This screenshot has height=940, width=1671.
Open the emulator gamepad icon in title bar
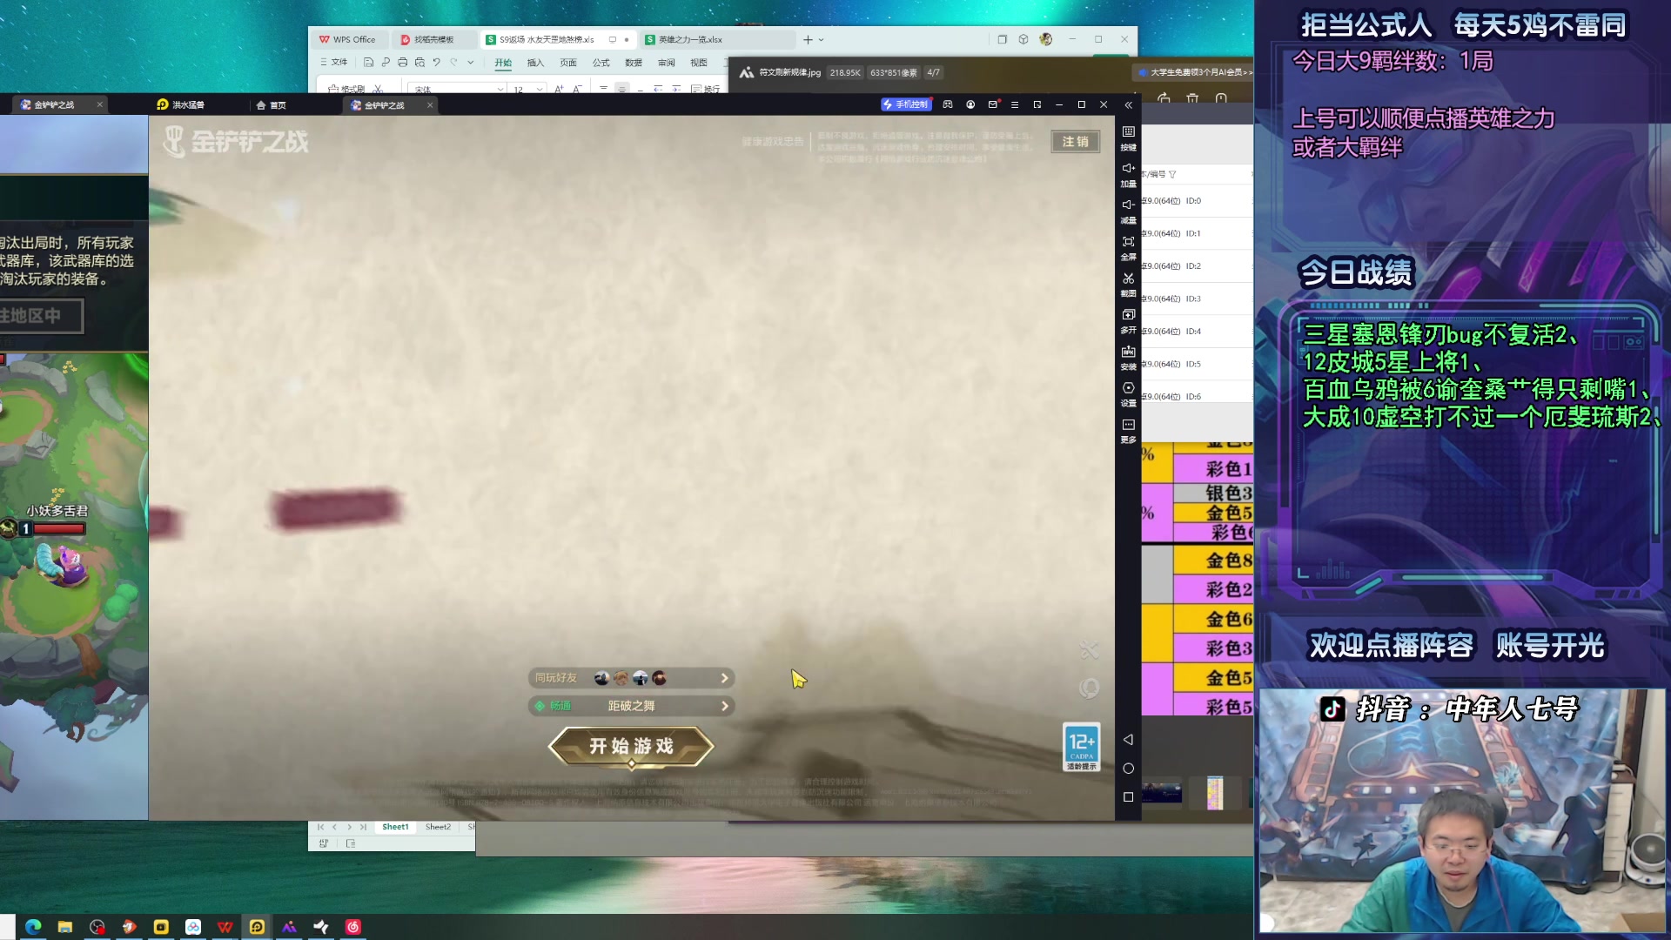[948, 104]
